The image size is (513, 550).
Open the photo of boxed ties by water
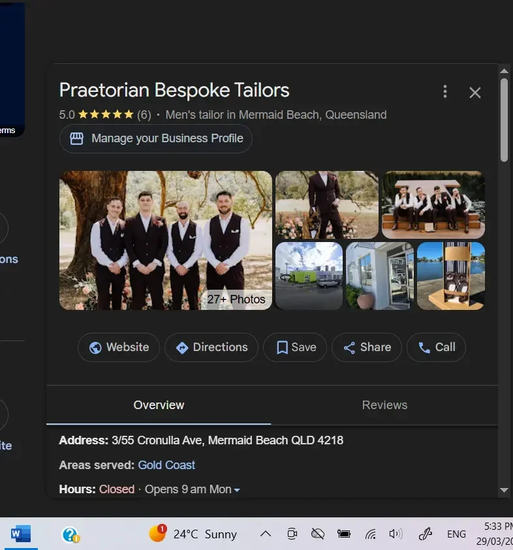pos(451,276)
